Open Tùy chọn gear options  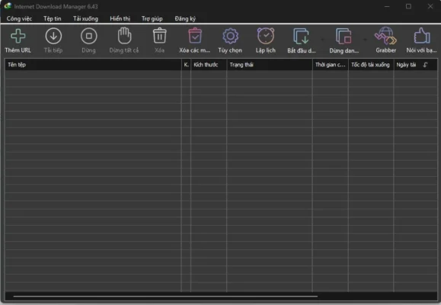point(230,36)
